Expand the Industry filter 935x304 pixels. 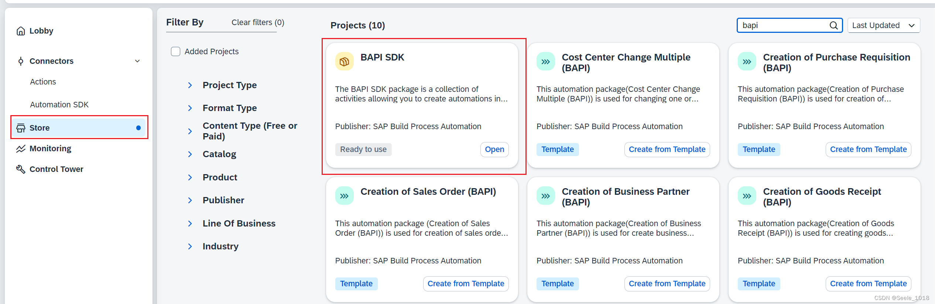tap(190, 246)
